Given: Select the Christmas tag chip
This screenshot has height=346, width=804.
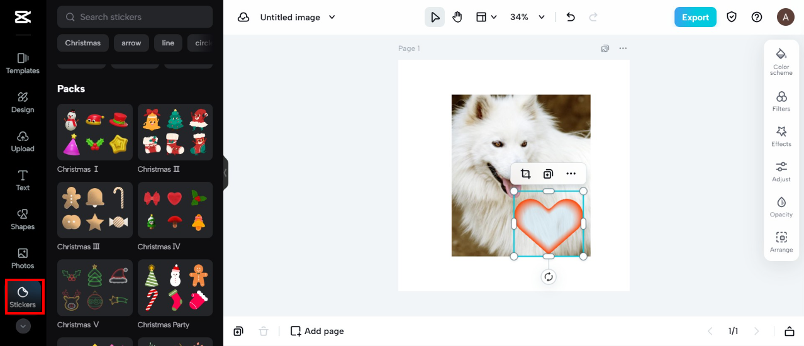Looking at the screenshot, I should 83,43.
